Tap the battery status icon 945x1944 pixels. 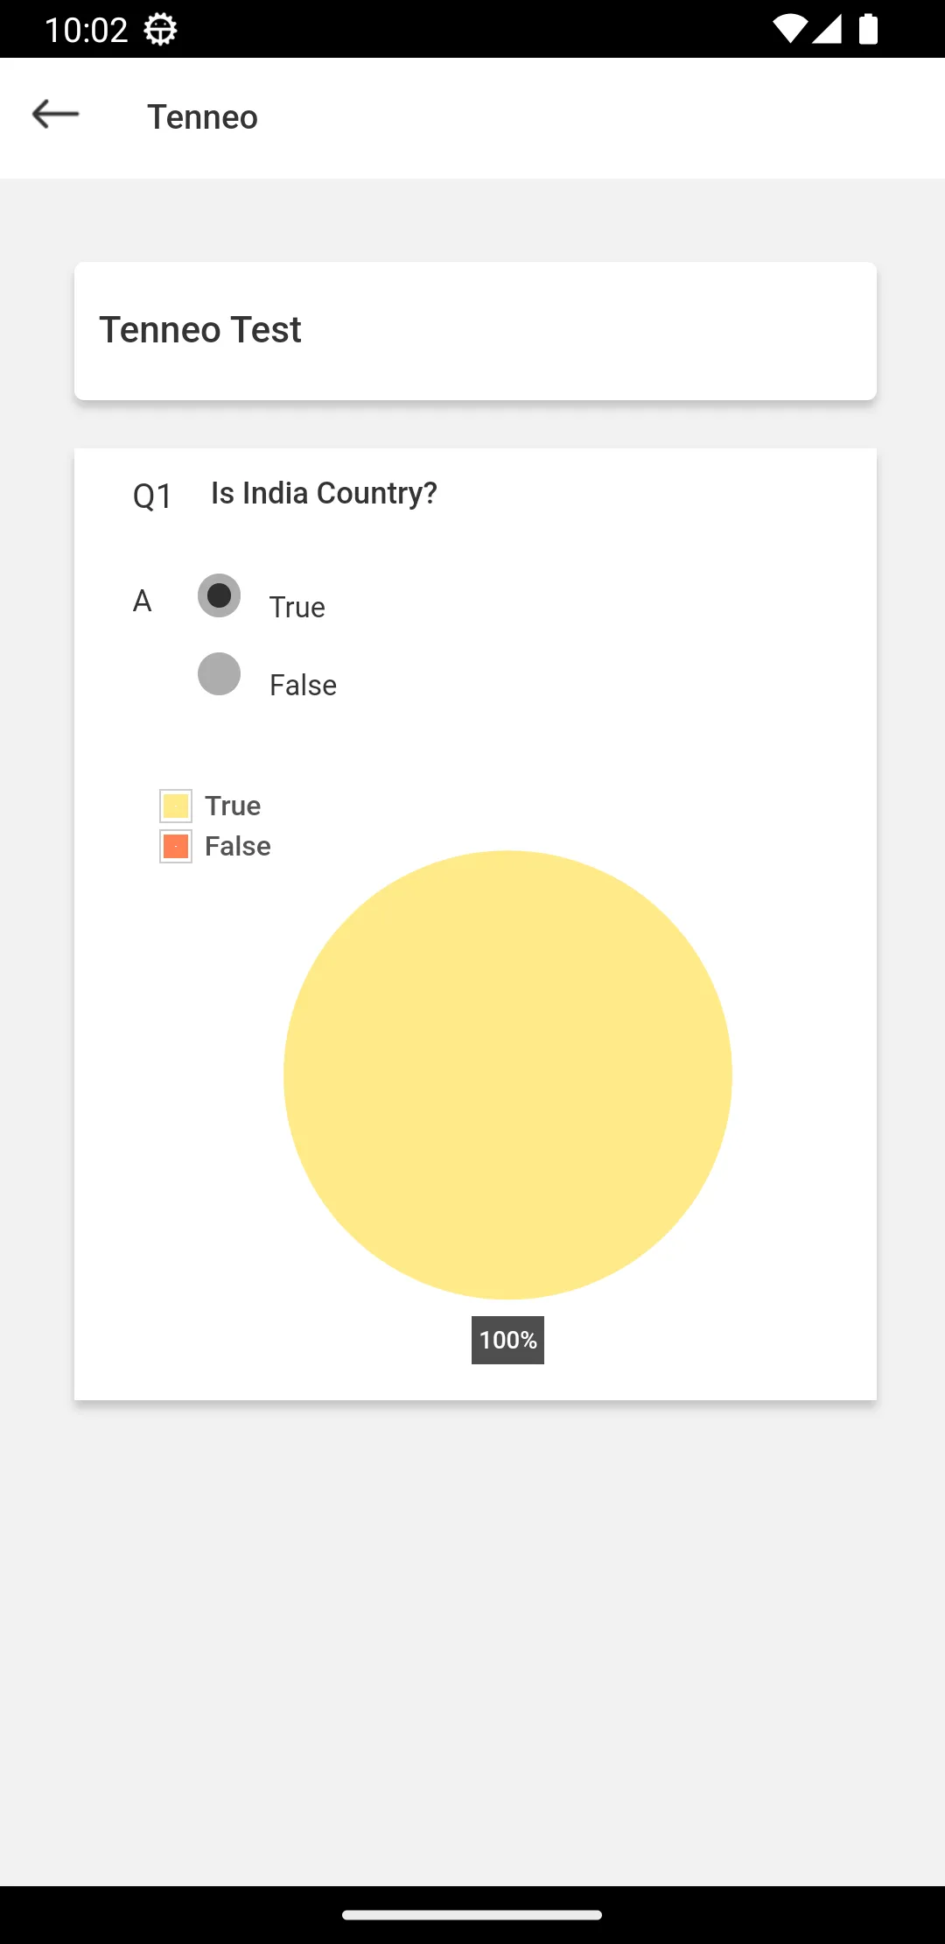(x=868, y=29)
